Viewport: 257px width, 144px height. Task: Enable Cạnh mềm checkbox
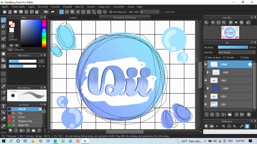[162, 12]
